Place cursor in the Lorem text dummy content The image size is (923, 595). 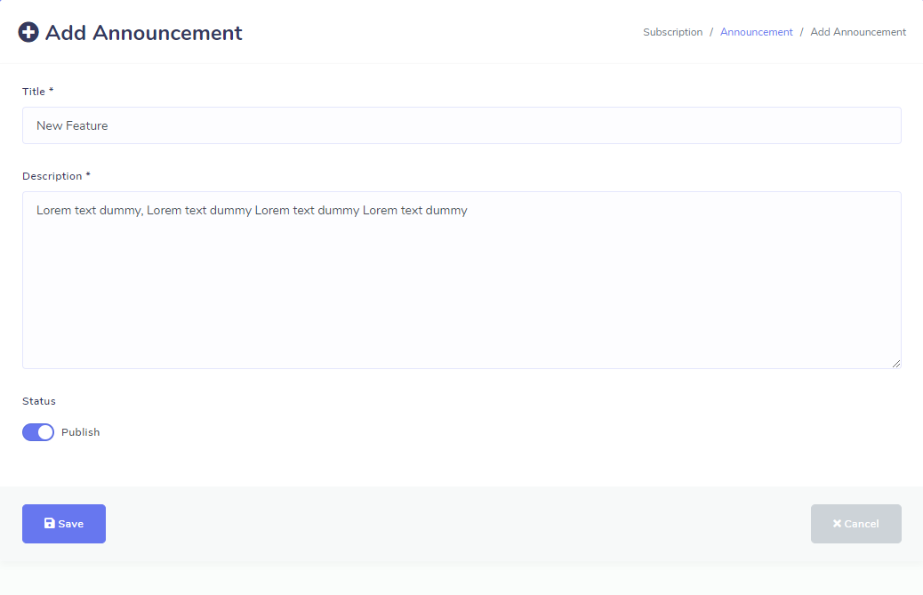[x=252, y=211]
